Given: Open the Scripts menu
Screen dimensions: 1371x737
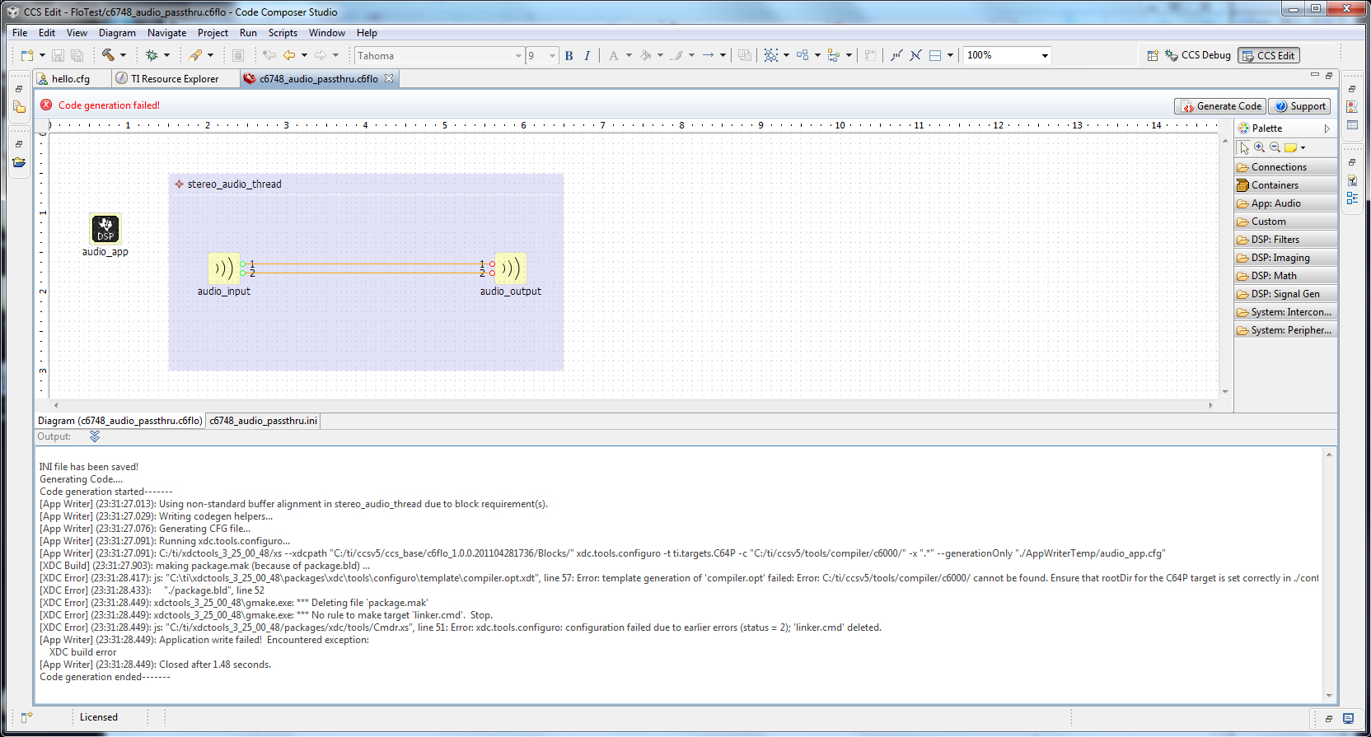Looking at the screenshot, I should coord(283,33).
